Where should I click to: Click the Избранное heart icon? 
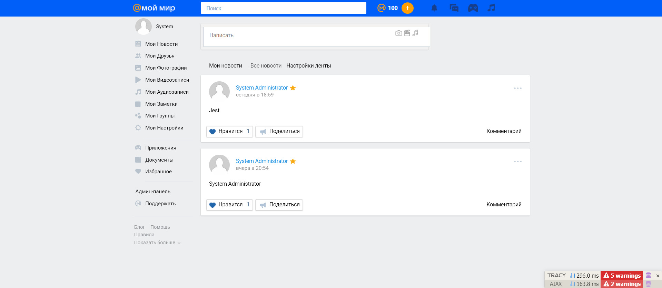(138, 172)
